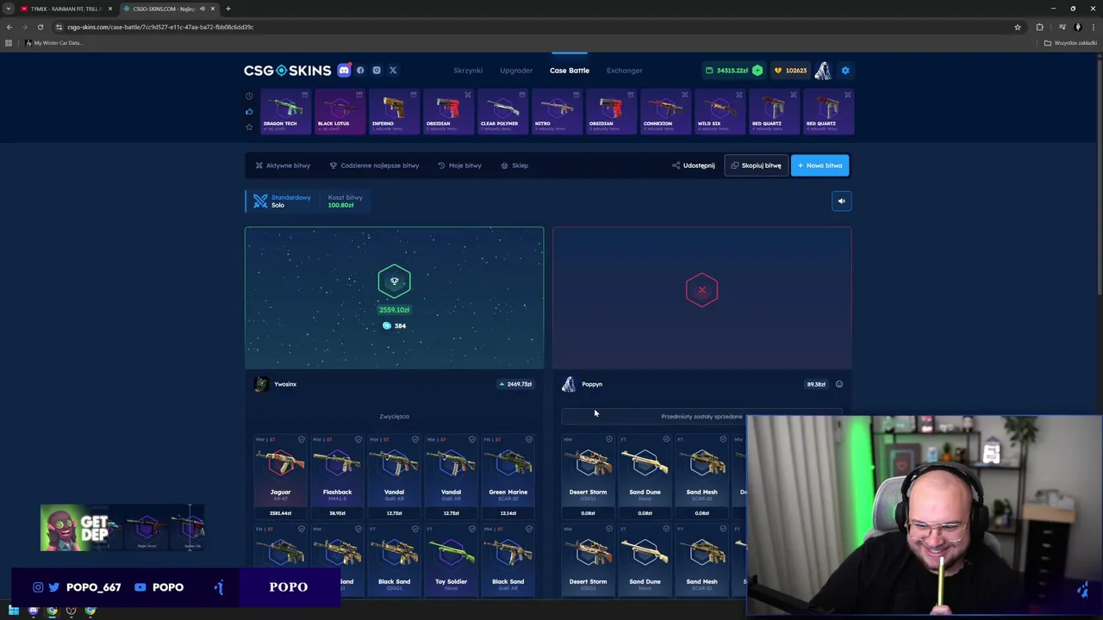Toggle check mark on Jaguar card
1103x620 pixels.
click(x=302, y=440)
